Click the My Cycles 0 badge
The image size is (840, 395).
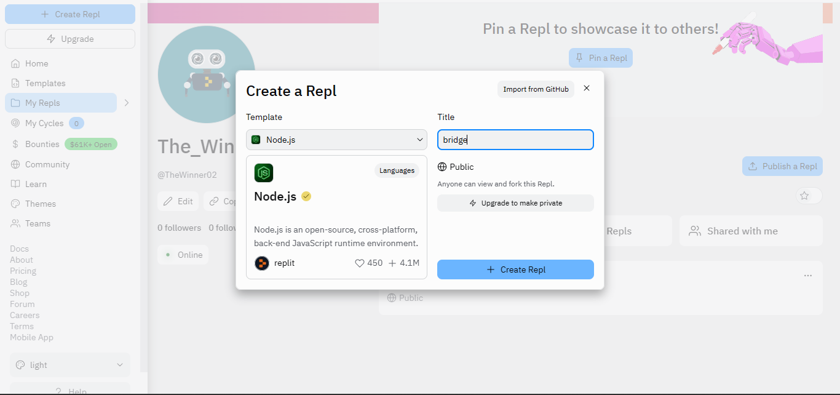(76, 123)
